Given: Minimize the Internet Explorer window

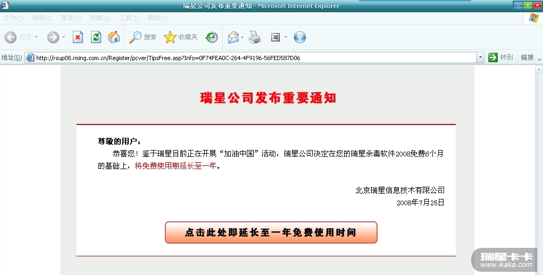Looking at the screenshot, I should 519,5.
